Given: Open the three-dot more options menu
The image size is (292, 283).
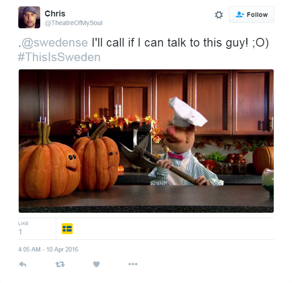Looking at the screenshot, I should [x=133, y=264].
